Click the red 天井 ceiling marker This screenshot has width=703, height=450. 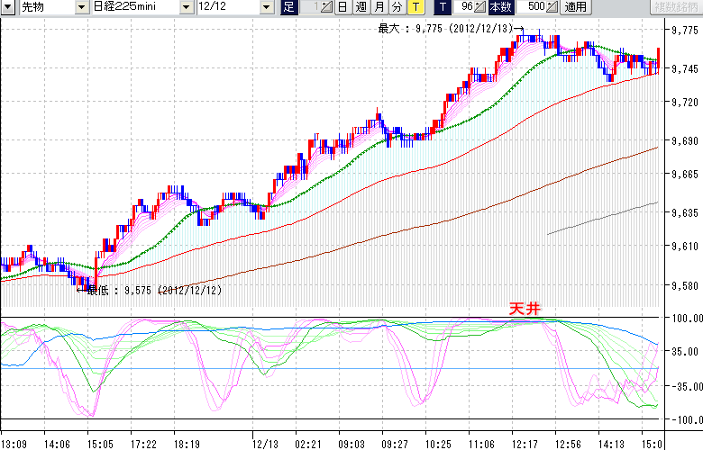(525, 309)
